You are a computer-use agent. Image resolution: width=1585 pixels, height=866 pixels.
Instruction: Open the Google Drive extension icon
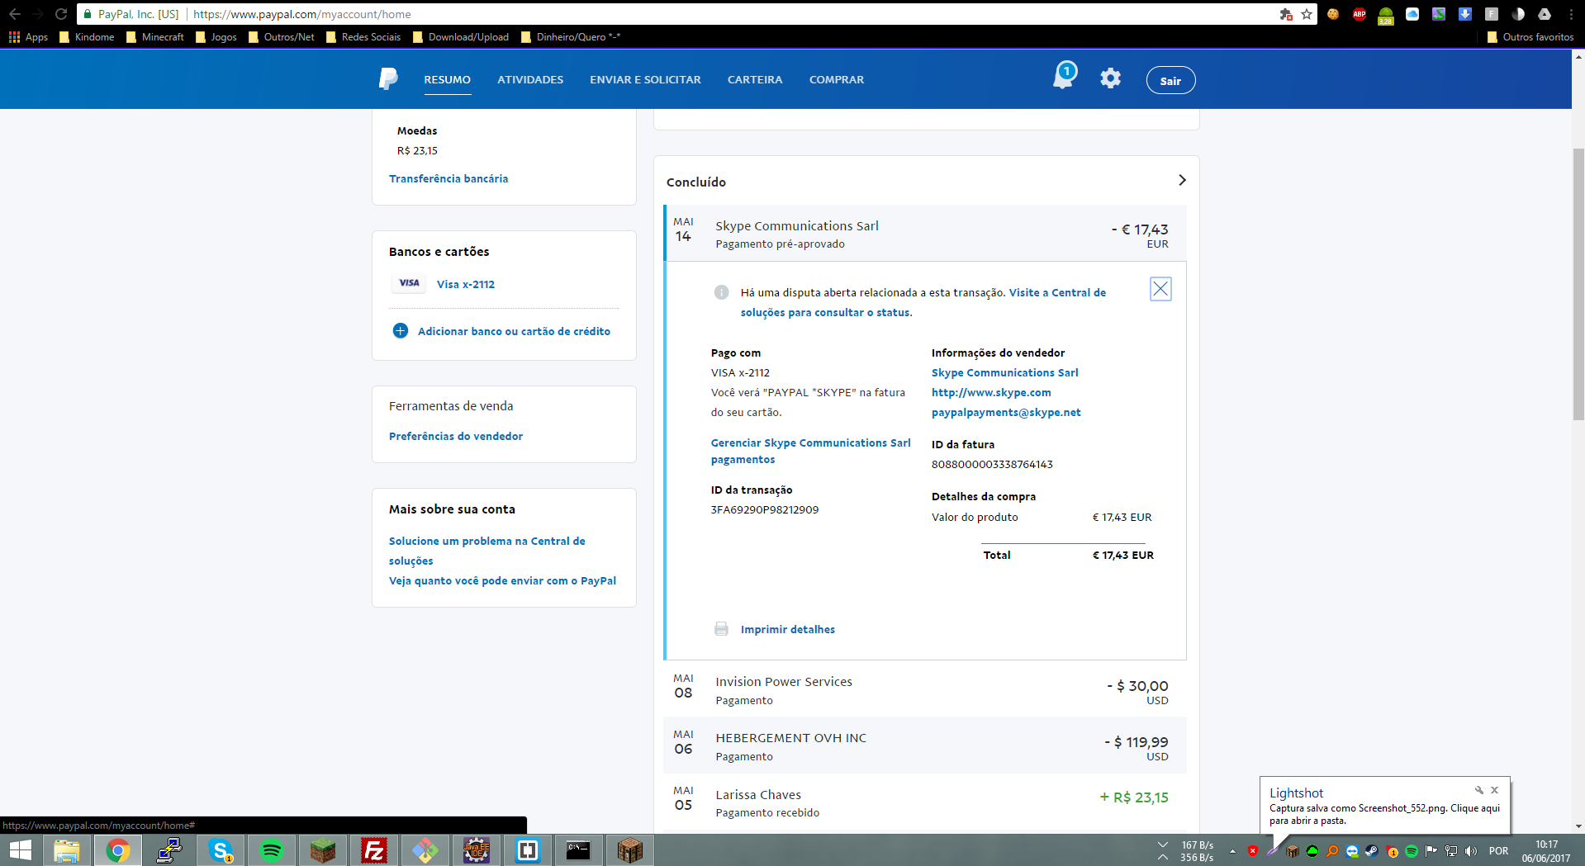tap(1545, 14)
